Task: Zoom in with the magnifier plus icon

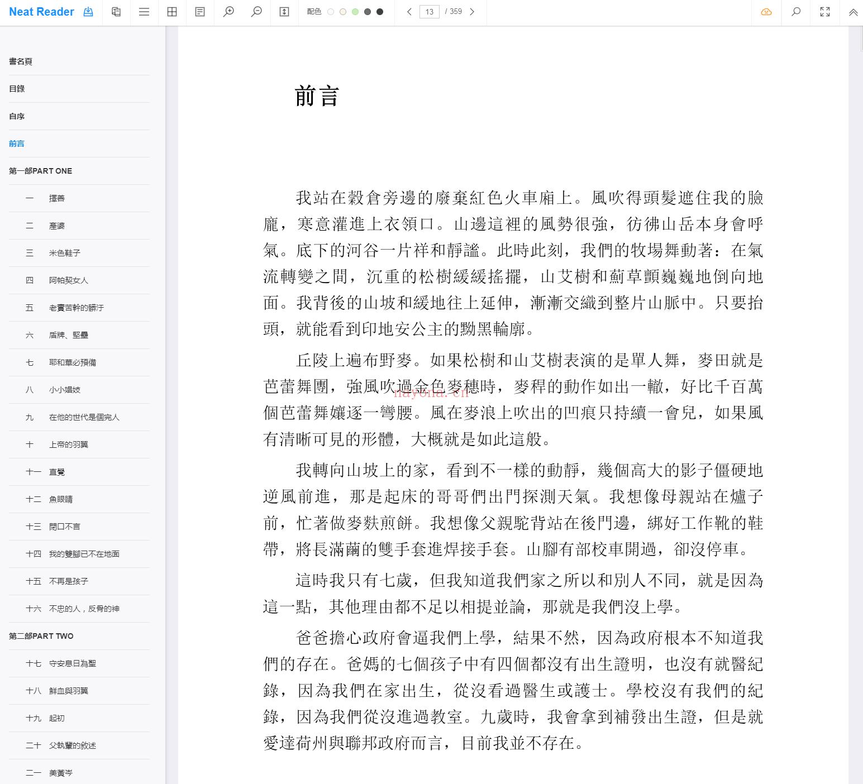Action: (228, 12)
